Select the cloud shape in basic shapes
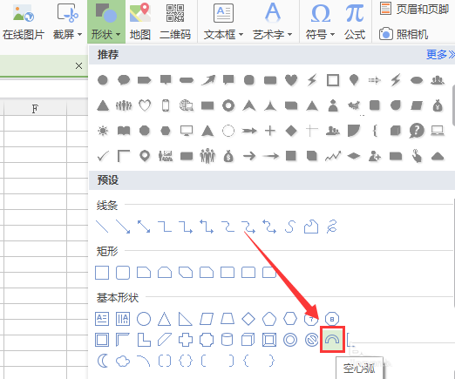 click(123, 362)
